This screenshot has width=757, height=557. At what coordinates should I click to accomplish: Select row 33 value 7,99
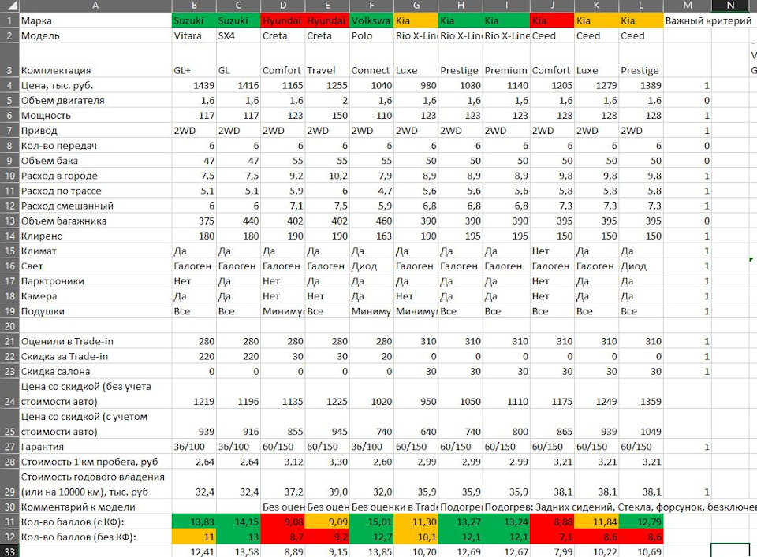pyautogui.click(x=552, y=551)
